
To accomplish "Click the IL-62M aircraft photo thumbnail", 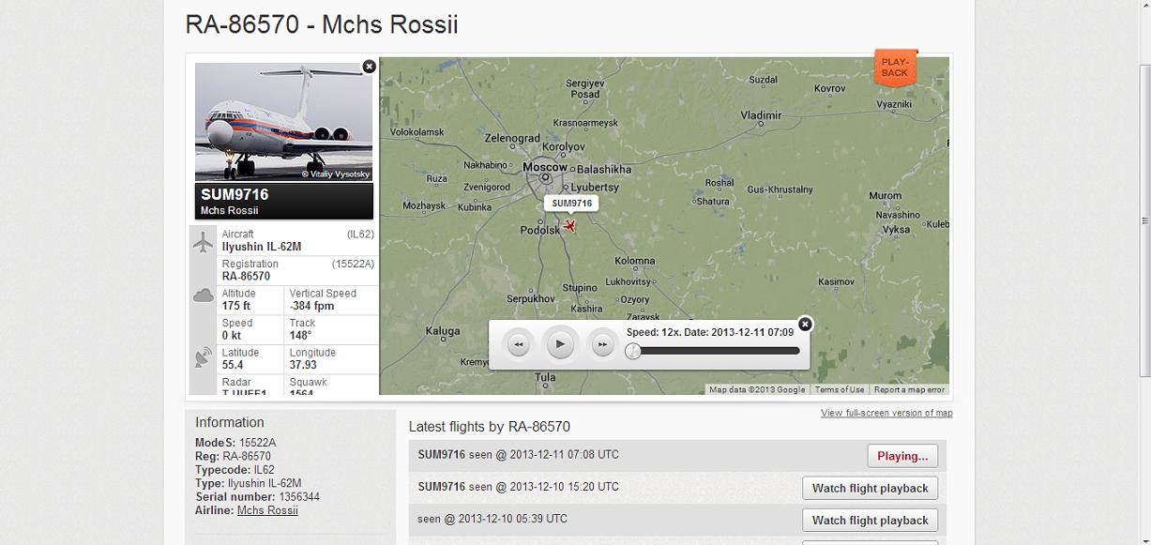I will coord(283,122).
